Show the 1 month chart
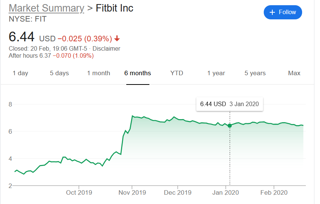This screenshot has width=320, height=204. point(99,73)
